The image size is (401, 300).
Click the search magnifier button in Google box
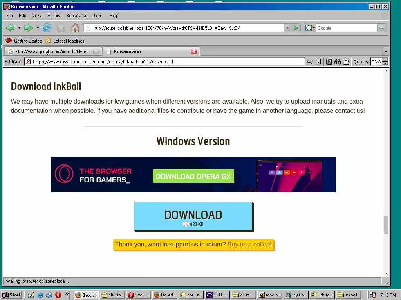pos(382,28)
